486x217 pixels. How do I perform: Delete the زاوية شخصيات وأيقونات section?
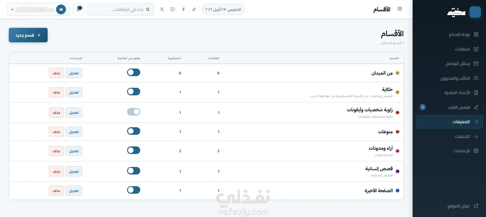(x=56, y=113)
